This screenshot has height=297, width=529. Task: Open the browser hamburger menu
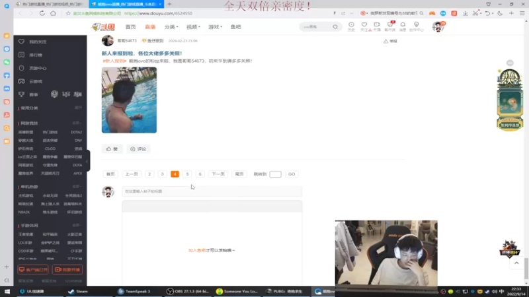coord(522,13)
